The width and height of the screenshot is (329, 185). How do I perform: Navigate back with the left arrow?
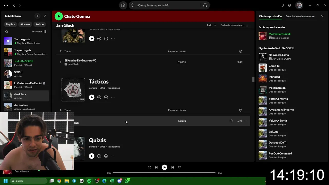(14, 5)
